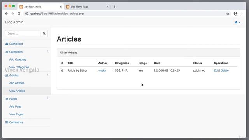Open a new tab with the plus icon
Viewport: 249px width, 140px height.
pyautogui.click(x=115, y=7)
